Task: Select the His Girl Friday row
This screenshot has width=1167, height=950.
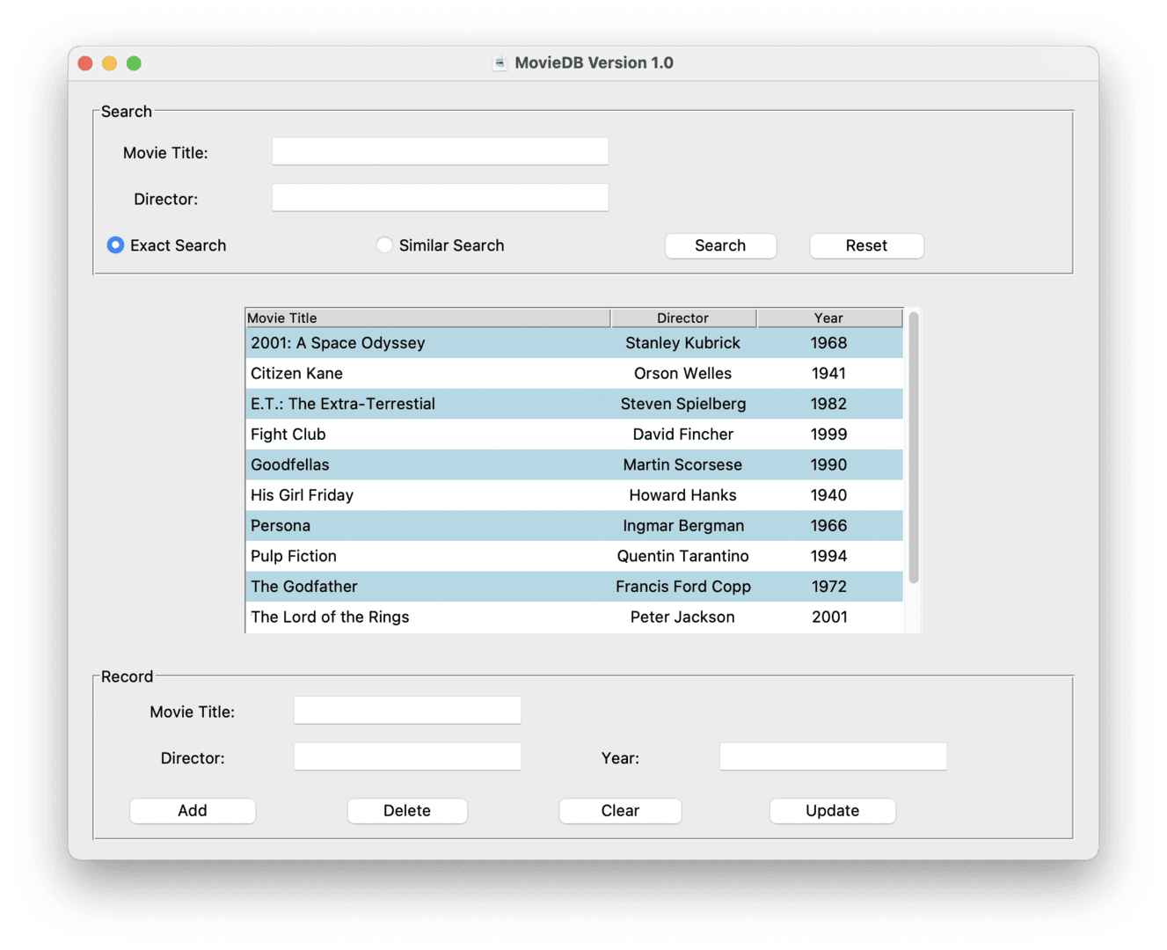Action: click(x=574, y=495)
